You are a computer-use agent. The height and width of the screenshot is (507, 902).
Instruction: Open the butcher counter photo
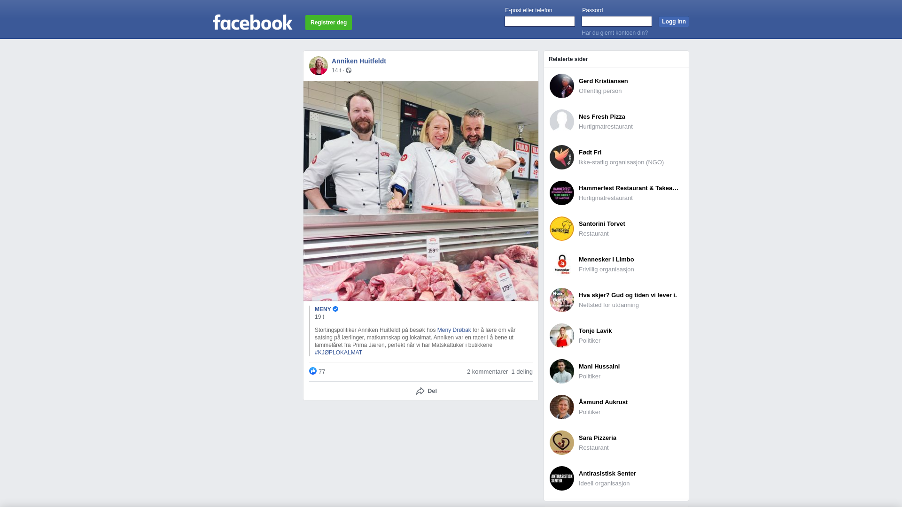(421, 191)
